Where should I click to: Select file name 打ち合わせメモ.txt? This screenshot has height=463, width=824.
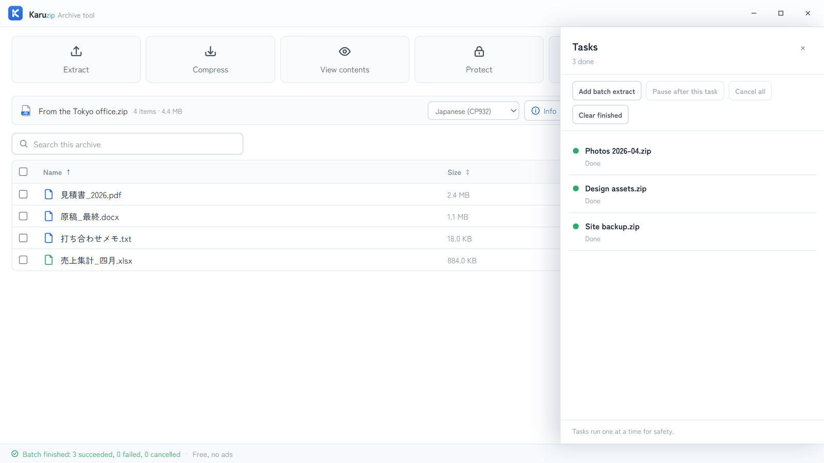[96, 239]
